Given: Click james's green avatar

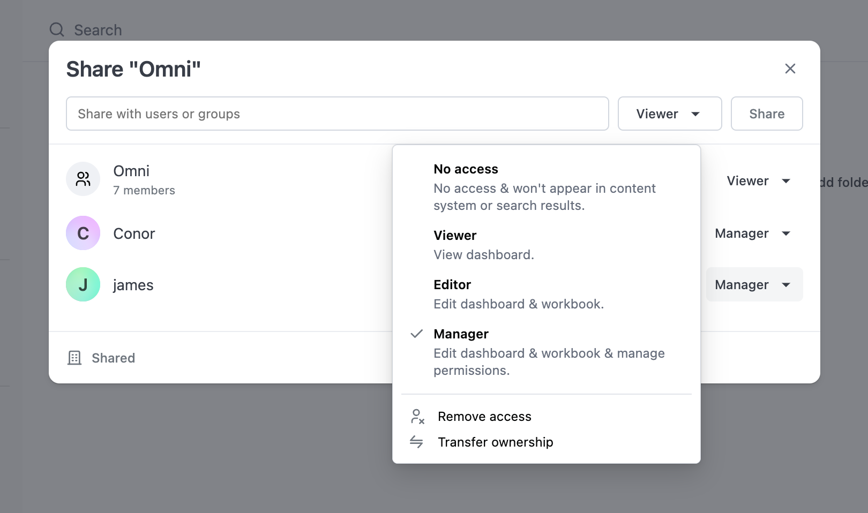Looking at the screenshot, I should (x=83, y=284).
